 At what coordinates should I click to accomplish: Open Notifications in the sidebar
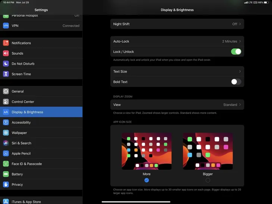41,43
